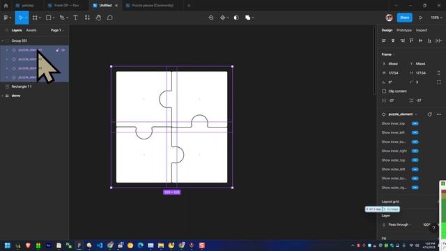This screenshot has width=446, height=251.
Task: Open a new tab with plus button
Action: pos(189,6)
